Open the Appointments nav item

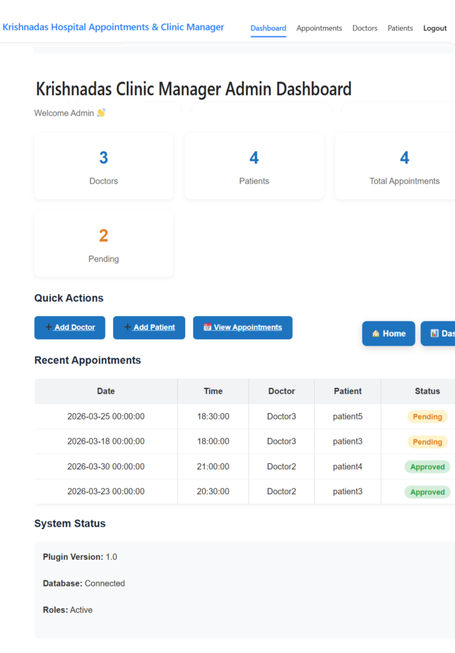coord(319,28)
